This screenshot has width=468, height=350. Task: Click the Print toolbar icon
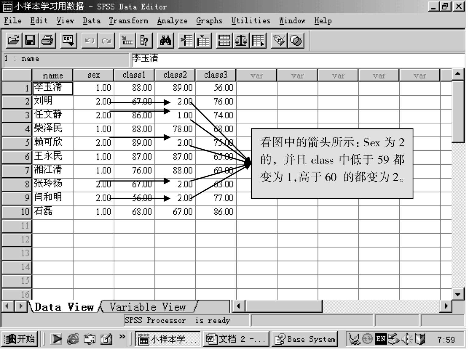[x=47, y=40]
